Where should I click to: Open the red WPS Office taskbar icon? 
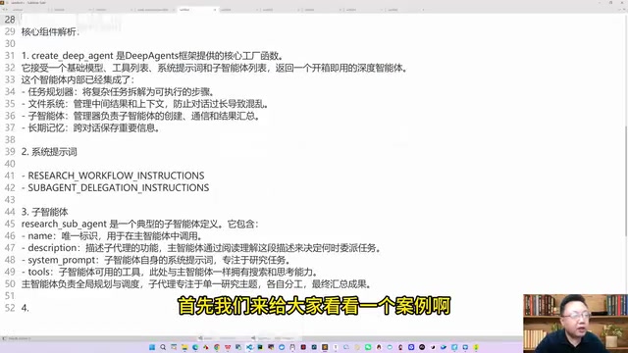click(228, 347)
